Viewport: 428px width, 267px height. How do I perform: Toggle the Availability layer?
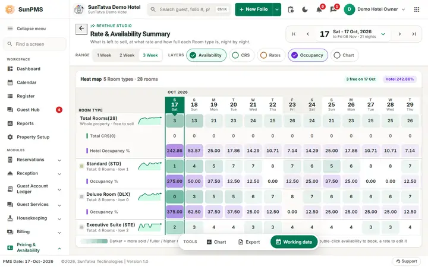pos(206,55)
